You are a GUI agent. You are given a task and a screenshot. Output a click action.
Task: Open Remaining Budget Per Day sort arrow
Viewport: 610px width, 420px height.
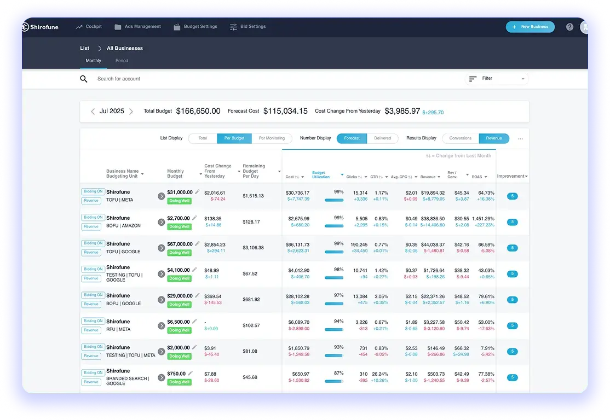pyautogui.click(x=279, y=171)
